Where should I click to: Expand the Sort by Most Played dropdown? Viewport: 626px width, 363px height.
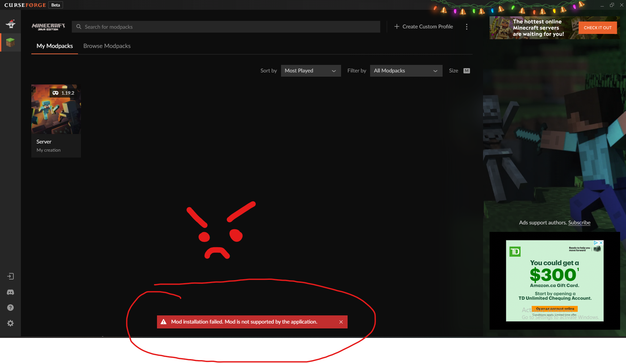coord(311,71)
